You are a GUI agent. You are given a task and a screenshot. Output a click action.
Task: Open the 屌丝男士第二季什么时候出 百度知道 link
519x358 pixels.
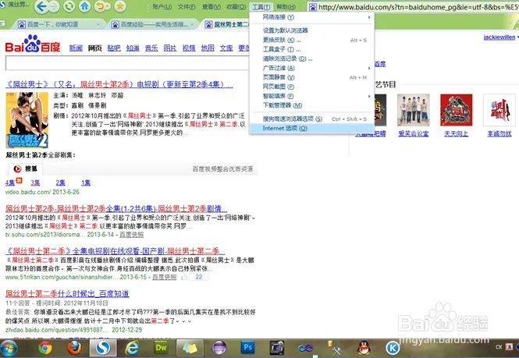click(x=67, y=293)
